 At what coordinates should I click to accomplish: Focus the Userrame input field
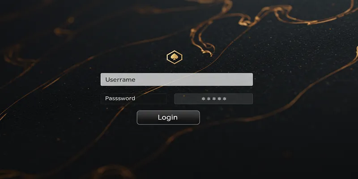176,80
